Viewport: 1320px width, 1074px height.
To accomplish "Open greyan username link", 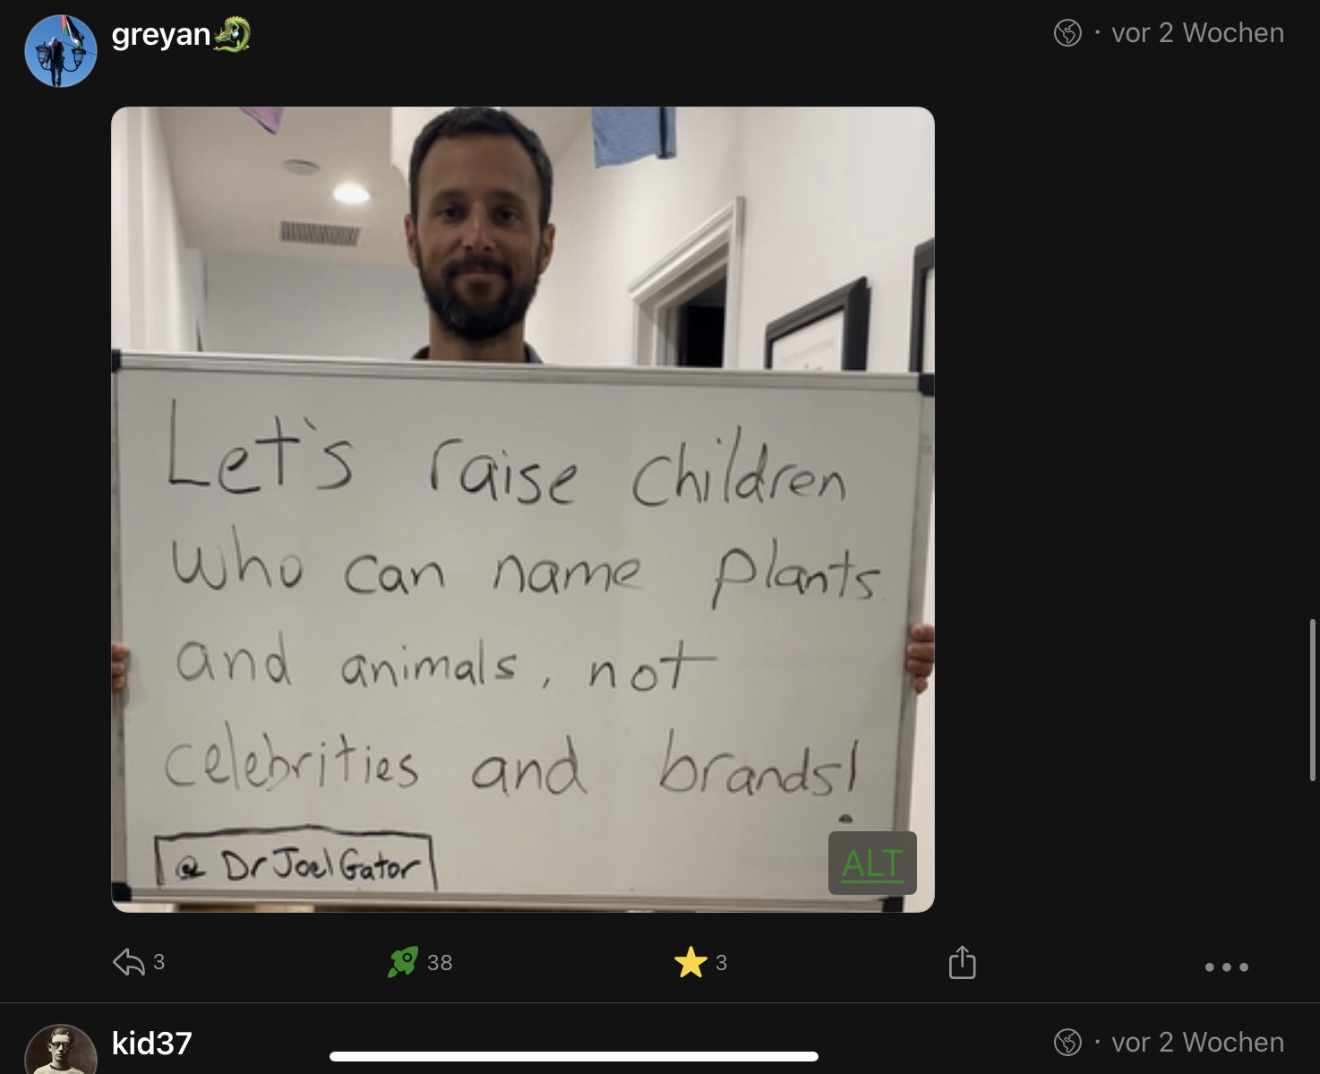I will point(161,34).
